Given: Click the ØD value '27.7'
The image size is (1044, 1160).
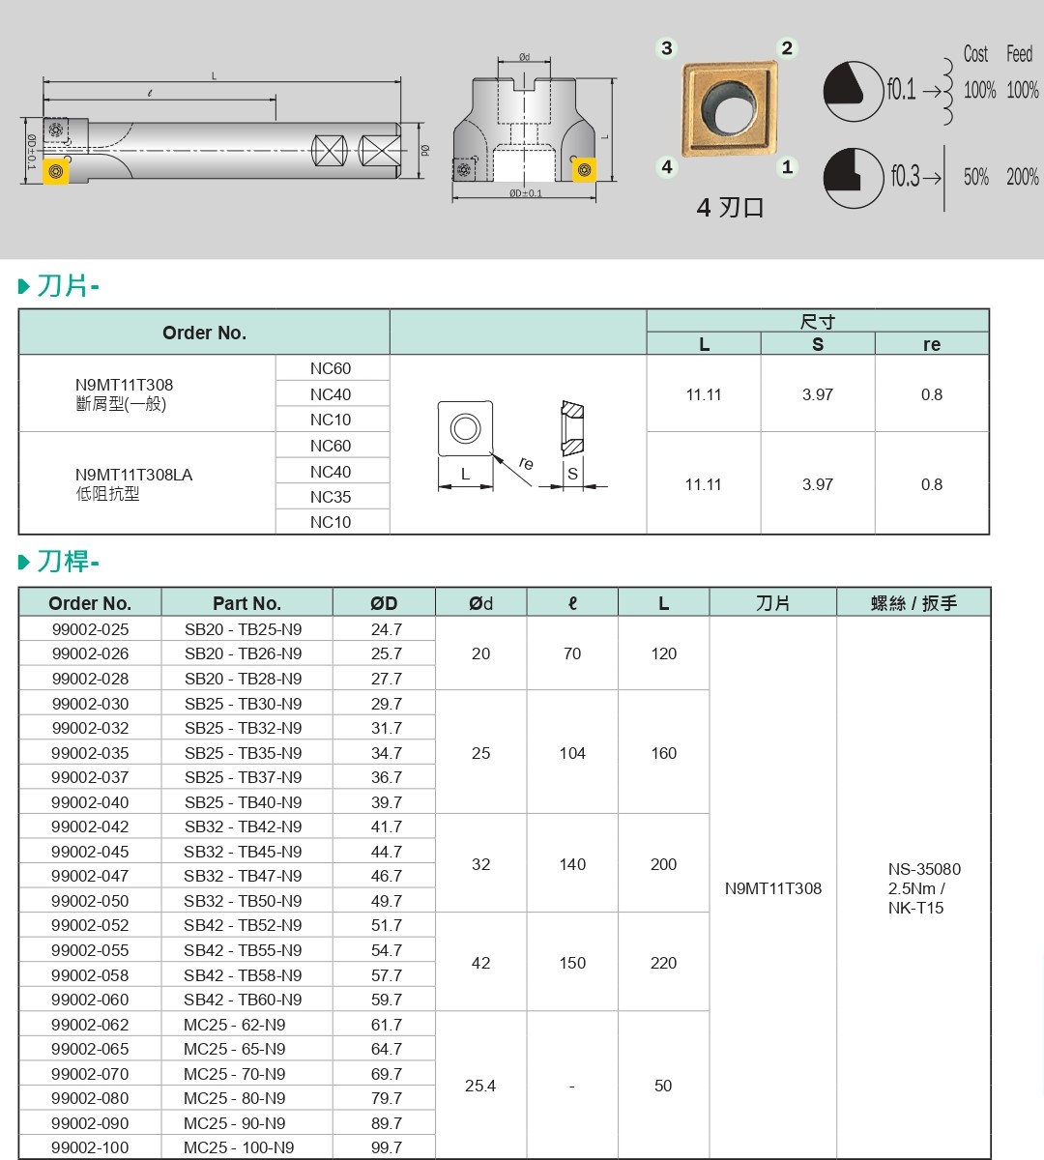Looking at the screenshot, I should point(387,679).
